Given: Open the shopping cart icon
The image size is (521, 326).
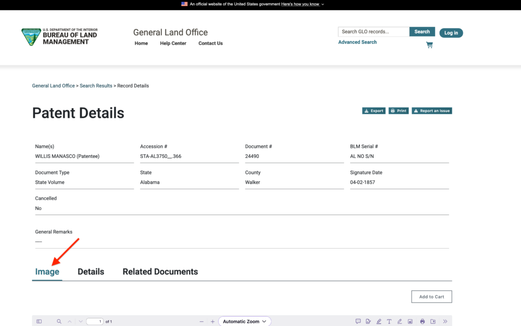Looking at the screenshot, I should click(429, 45).
